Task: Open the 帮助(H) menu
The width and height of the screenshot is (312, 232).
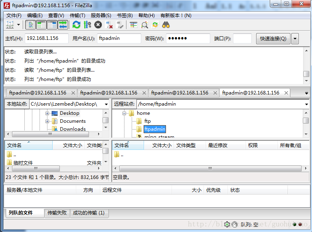Action: click(x=146, y=15)
